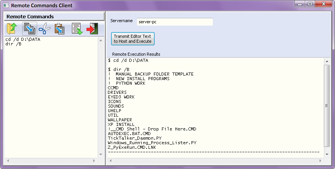Focus the Servername input field
335x169 pixels.
tap(174, 22)
